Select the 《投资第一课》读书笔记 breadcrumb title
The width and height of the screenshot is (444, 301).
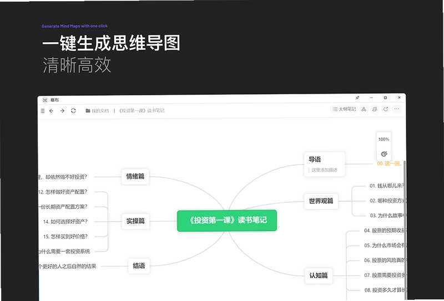[142, 111]
